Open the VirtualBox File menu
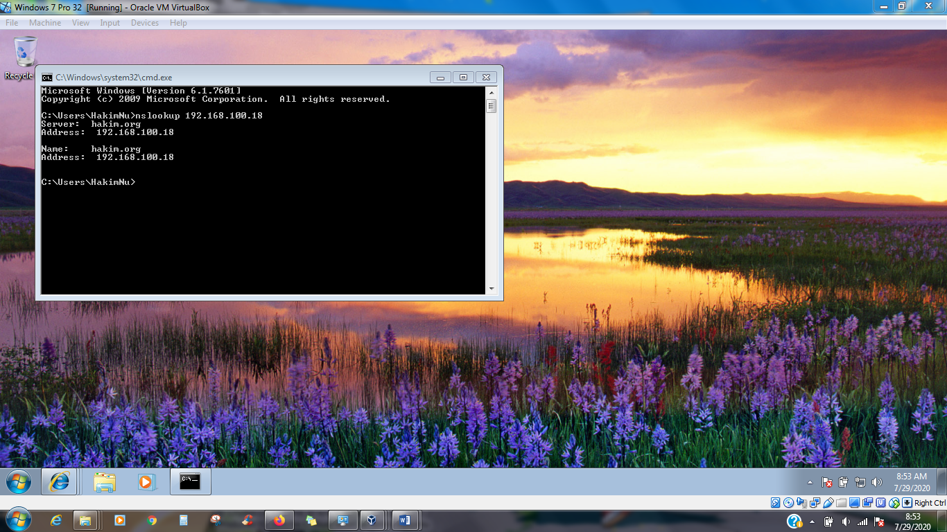Viewport: 947px width, 532px height. (12, 23)
